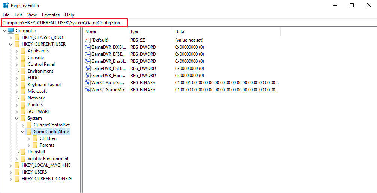The width and height of the screenshot is (377, 193).
Task: Expand the Console key chevron
Action: [x=16, y=58]
